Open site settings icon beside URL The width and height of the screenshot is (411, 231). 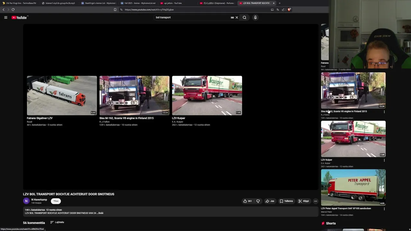tap(121, 10)
